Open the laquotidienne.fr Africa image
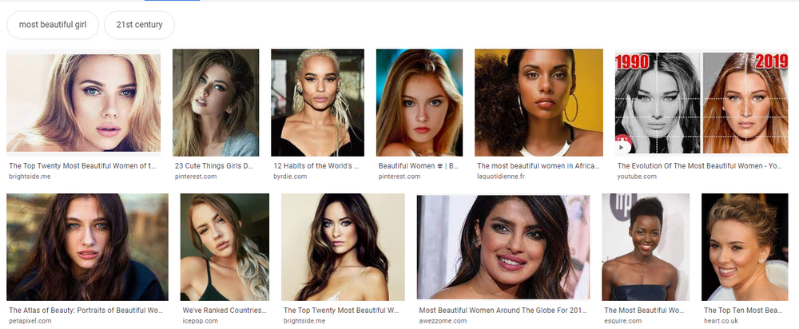 pyautogui.click(x=539, y=102)
